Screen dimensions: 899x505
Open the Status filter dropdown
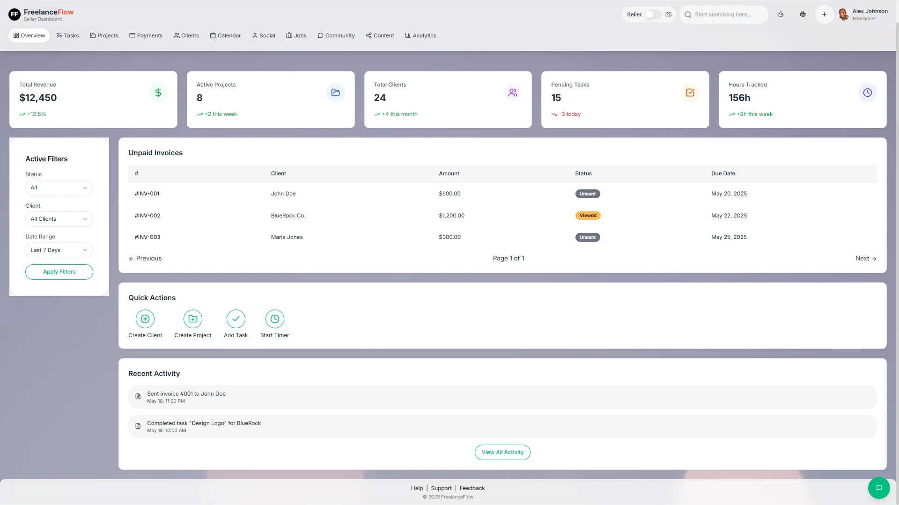click(x=59, y=188)
